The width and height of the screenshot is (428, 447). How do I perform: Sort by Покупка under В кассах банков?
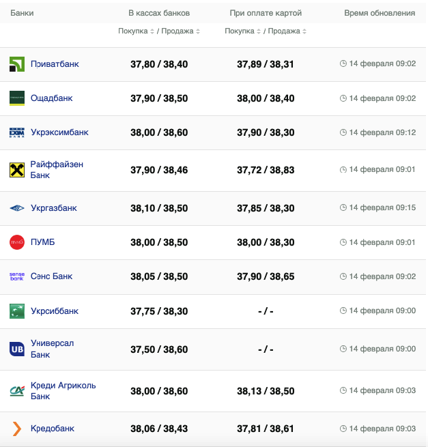[x=135, y=31]
